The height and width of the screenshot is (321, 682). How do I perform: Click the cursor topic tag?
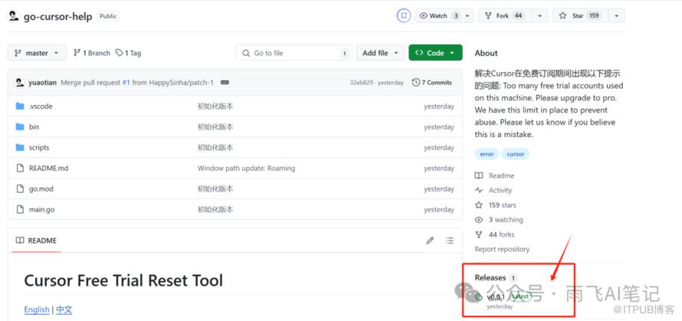point(516,154)
